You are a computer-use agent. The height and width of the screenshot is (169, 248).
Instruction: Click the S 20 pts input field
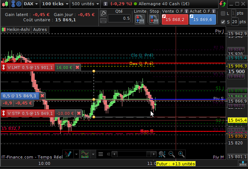235,22
